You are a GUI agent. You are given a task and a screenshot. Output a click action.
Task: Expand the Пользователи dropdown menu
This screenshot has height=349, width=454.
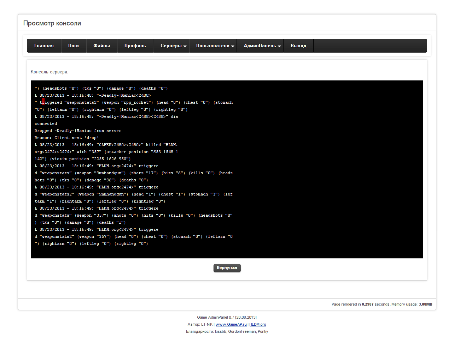coord(215,46)
